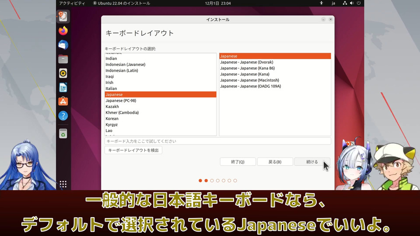Select Lao layout
The image size is (420, 236).
pos(161,131)
